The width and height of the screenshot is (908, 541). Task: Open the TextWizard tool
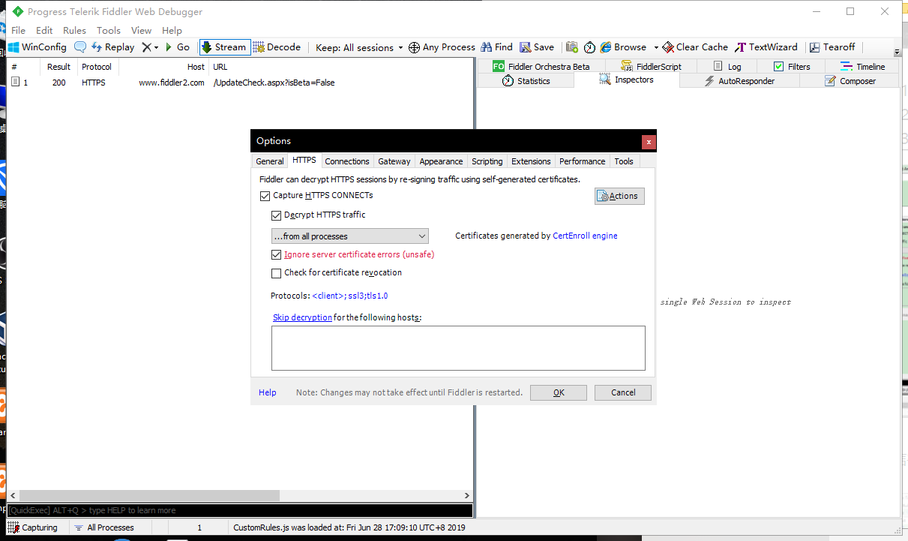point(766,47)
